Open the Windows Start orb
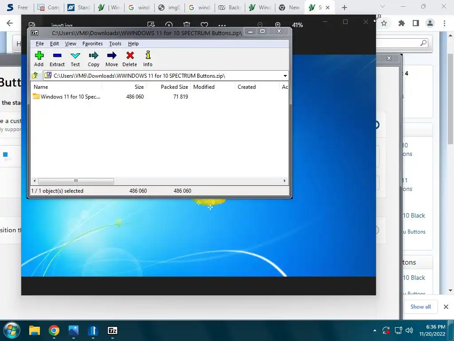This screenshot has width=454, height=341. (x=12, y=330)
